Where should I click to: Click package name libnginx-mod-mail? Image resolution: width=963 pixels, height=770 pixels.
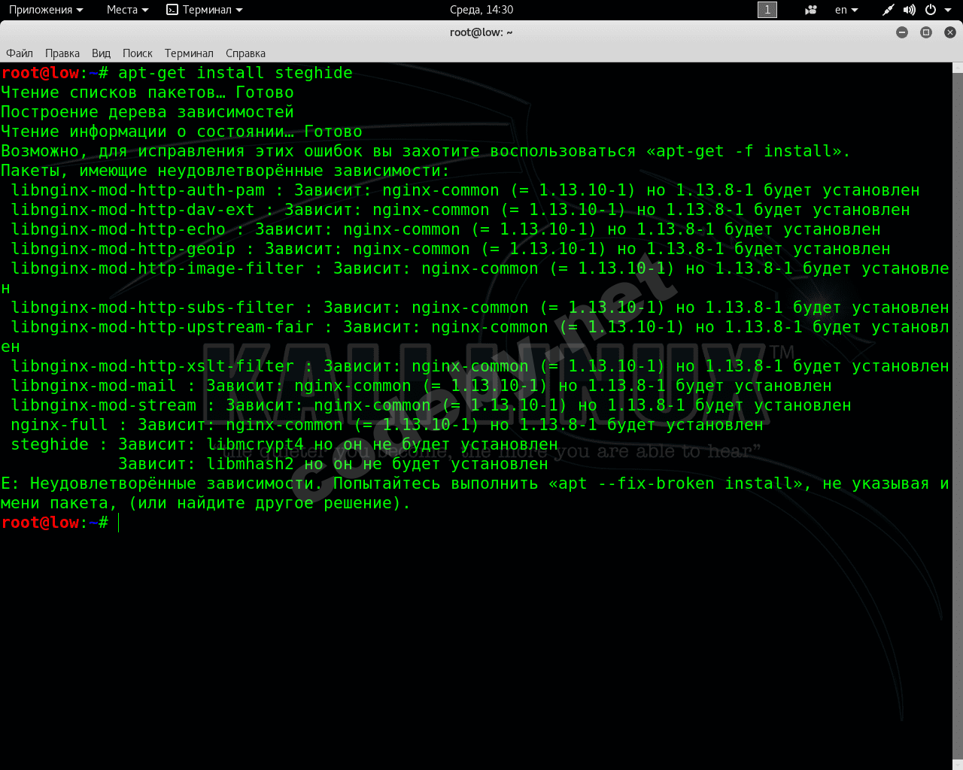(x=93, y=386)
